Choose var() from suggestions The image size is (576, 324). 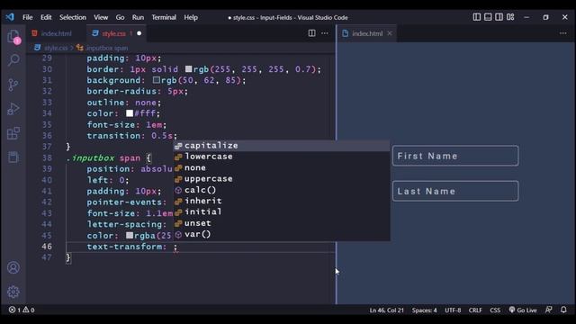click(x=282, y=234)
